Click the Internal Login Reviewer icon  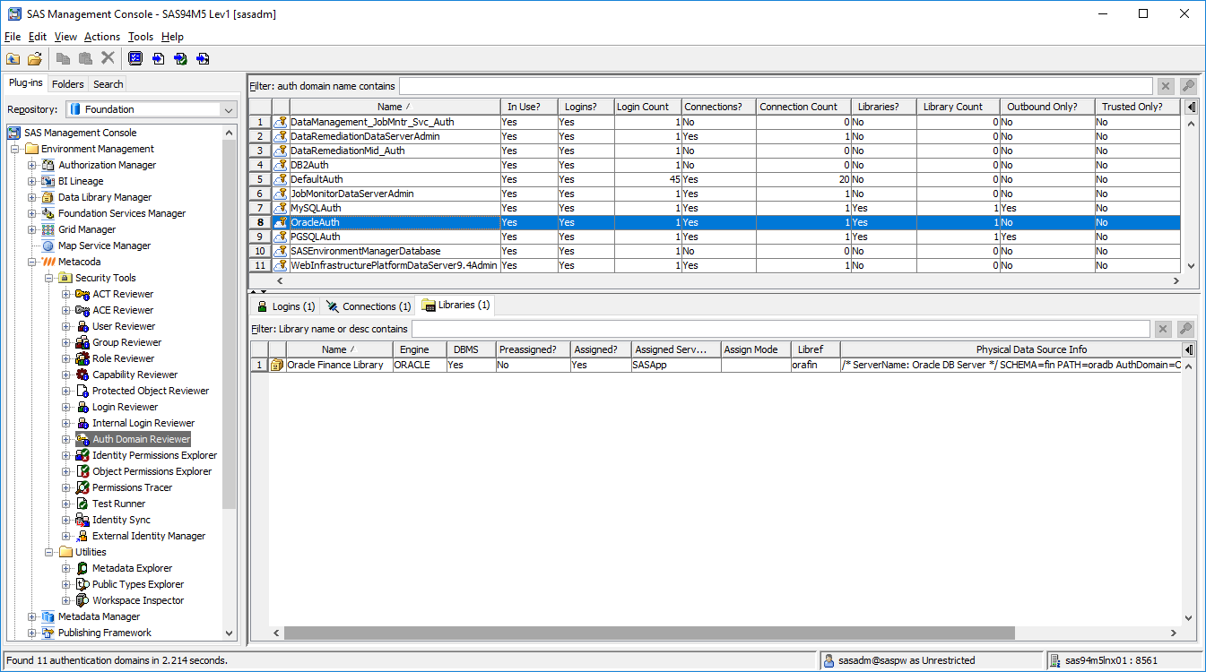[82, 423]
